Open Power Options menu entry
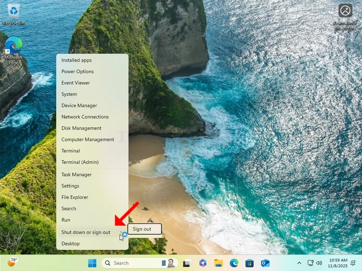Screen dimensions: 362x271 92,71
